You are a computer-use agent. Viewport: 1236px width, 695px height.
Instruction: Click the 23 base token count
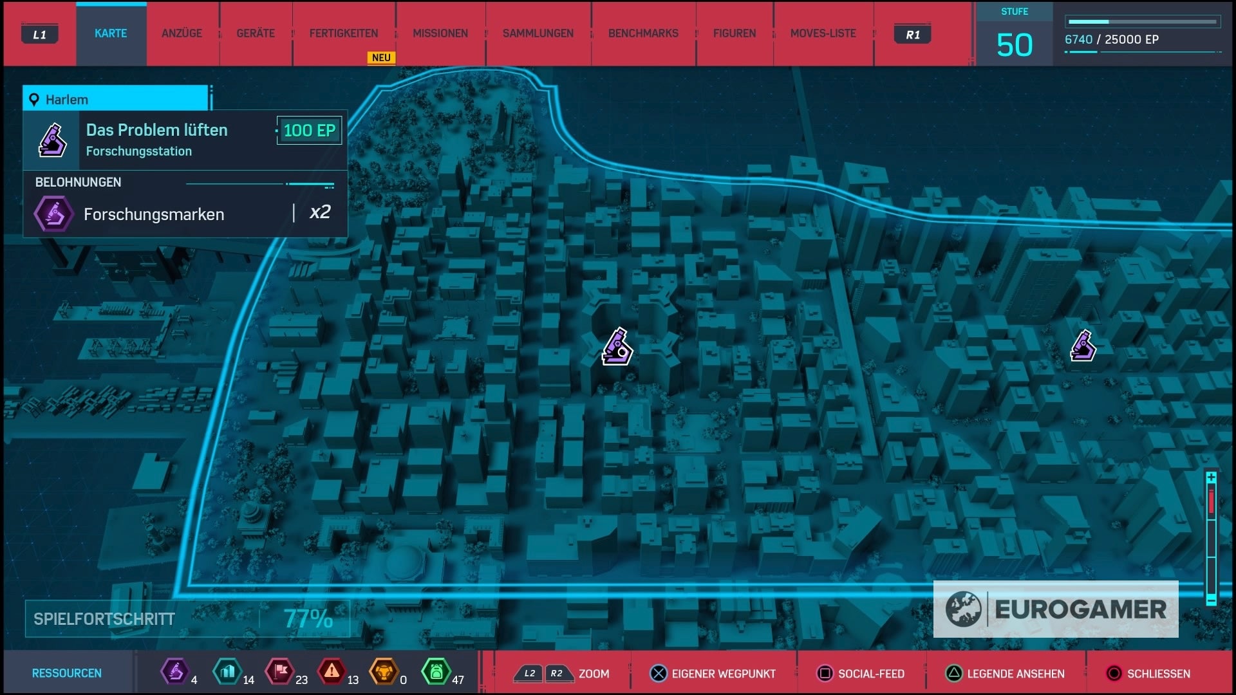301,680
